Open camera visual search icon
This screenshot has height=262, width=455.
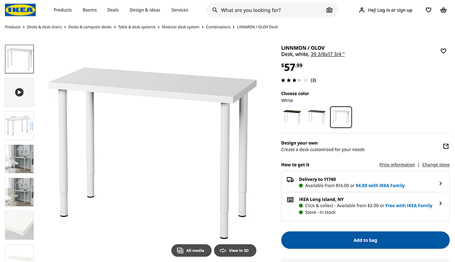[x=329, y=10]
